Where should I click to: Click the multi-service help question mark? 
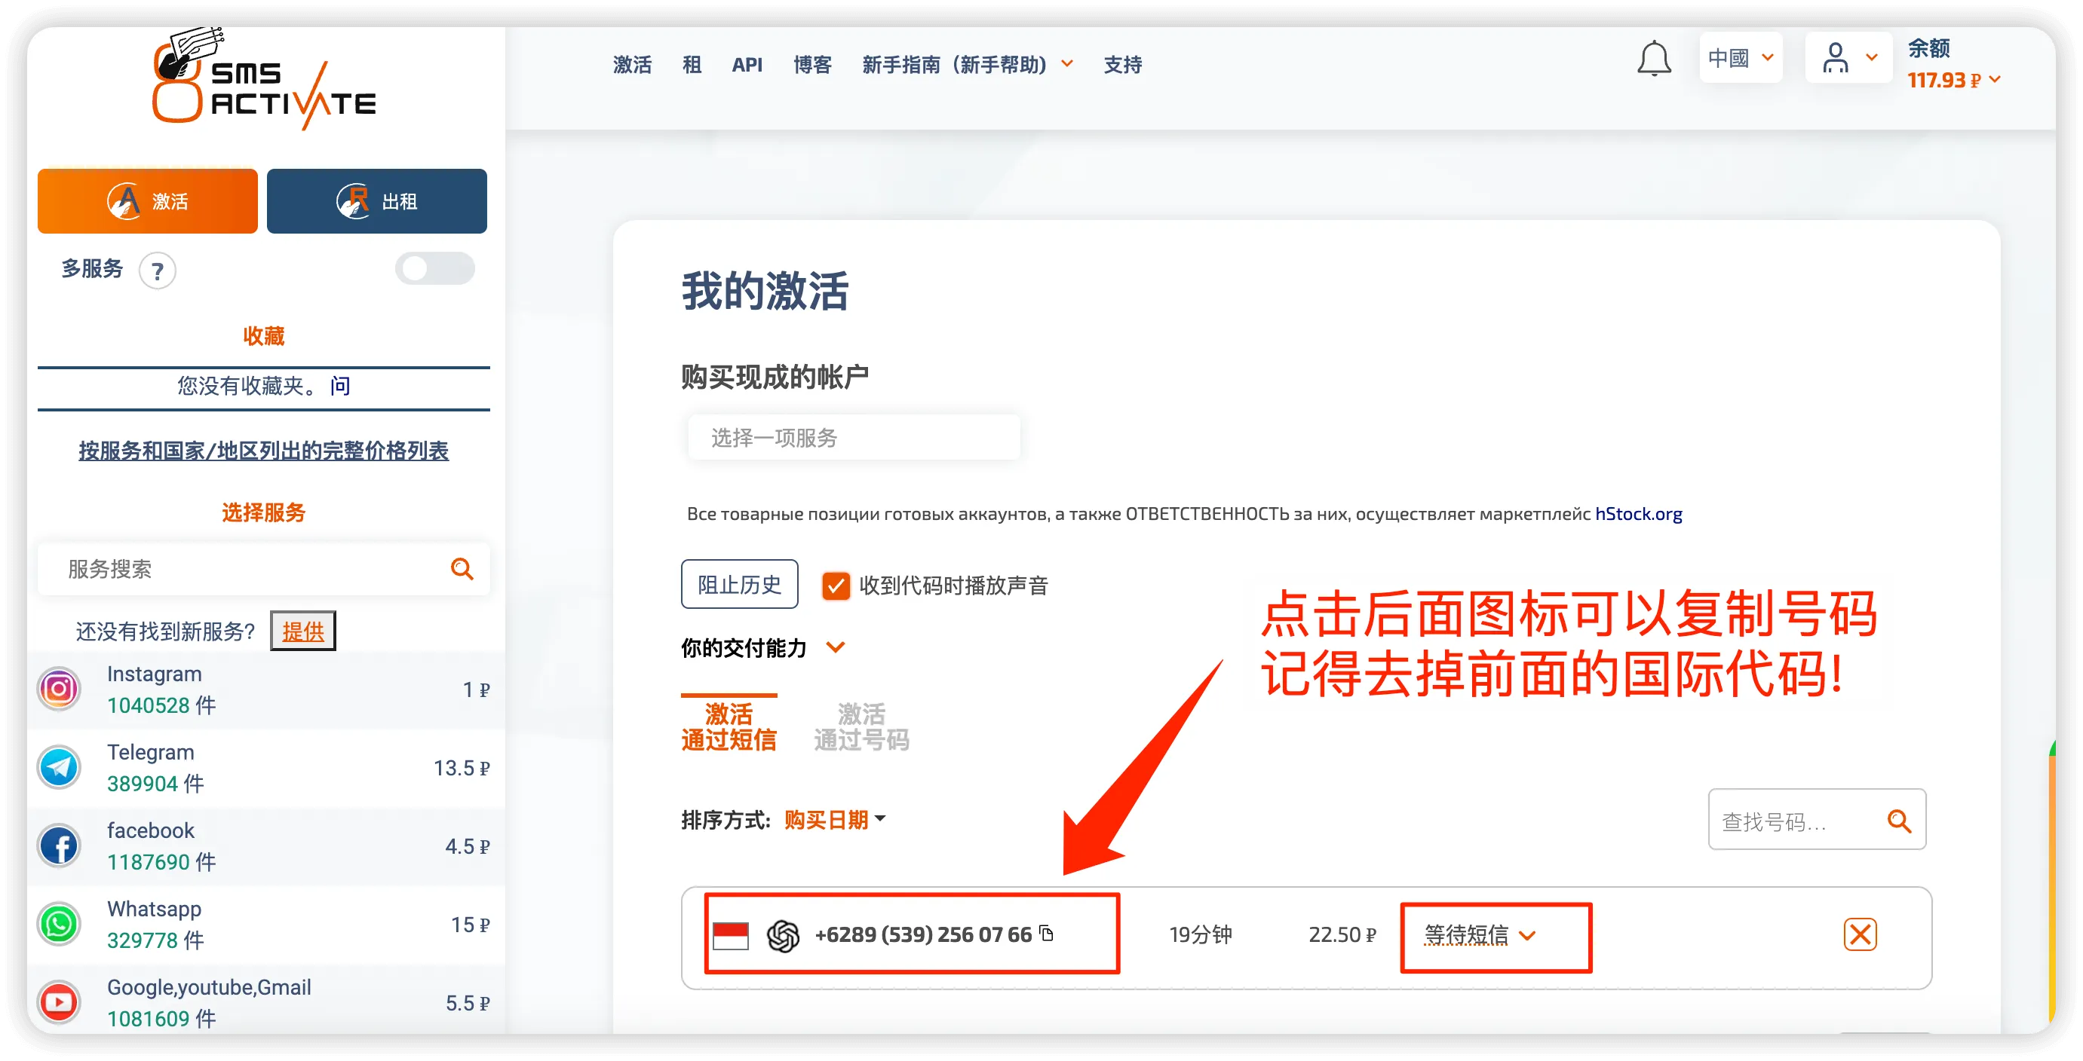158,271
